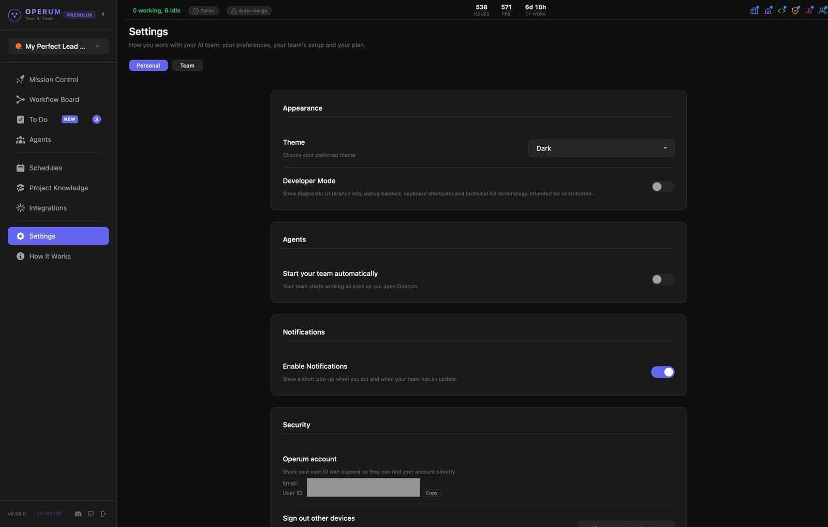Toggle the Auto-merge pill
Viewport: 828px width, 527px height.
(x=249, y=11)
